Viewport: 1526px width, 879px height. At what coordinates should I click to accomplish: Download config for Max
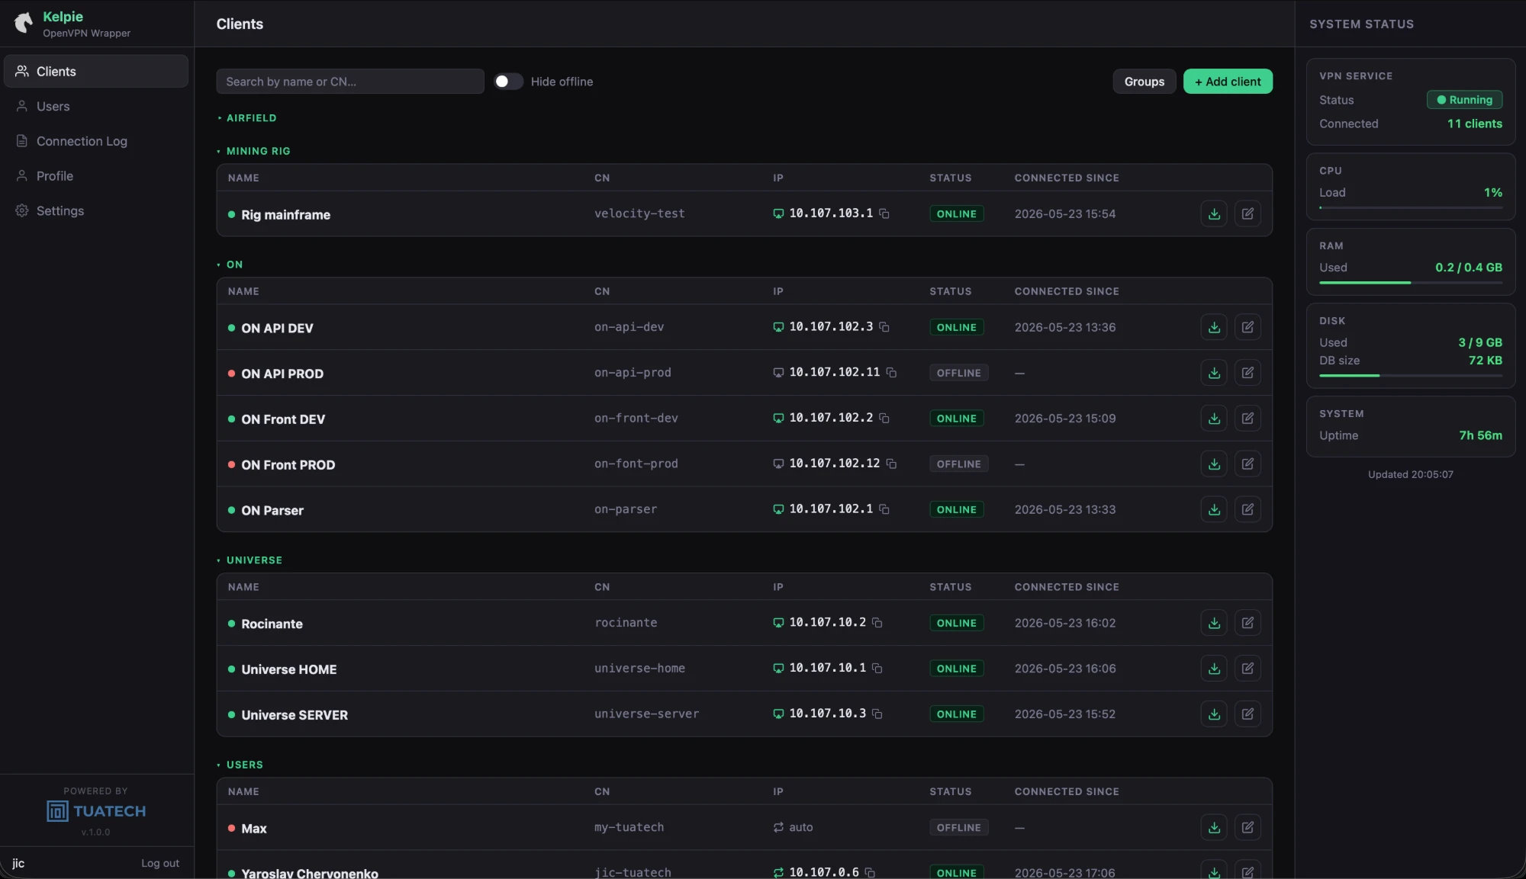pos(1214,827)
